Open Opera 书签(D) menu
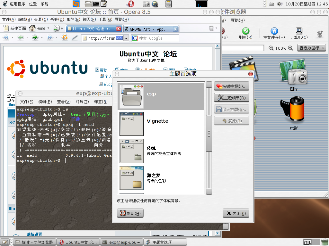Screen dimensions: 329x246 pyautogui.click(x=57, y=20)
